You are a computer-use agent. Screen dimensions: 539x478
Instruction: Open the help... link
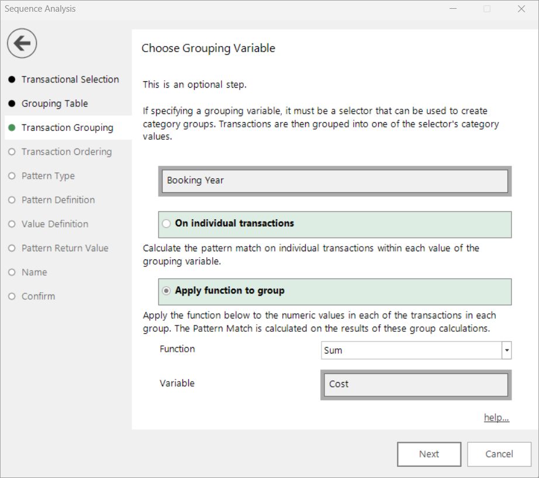coord(496,418)
